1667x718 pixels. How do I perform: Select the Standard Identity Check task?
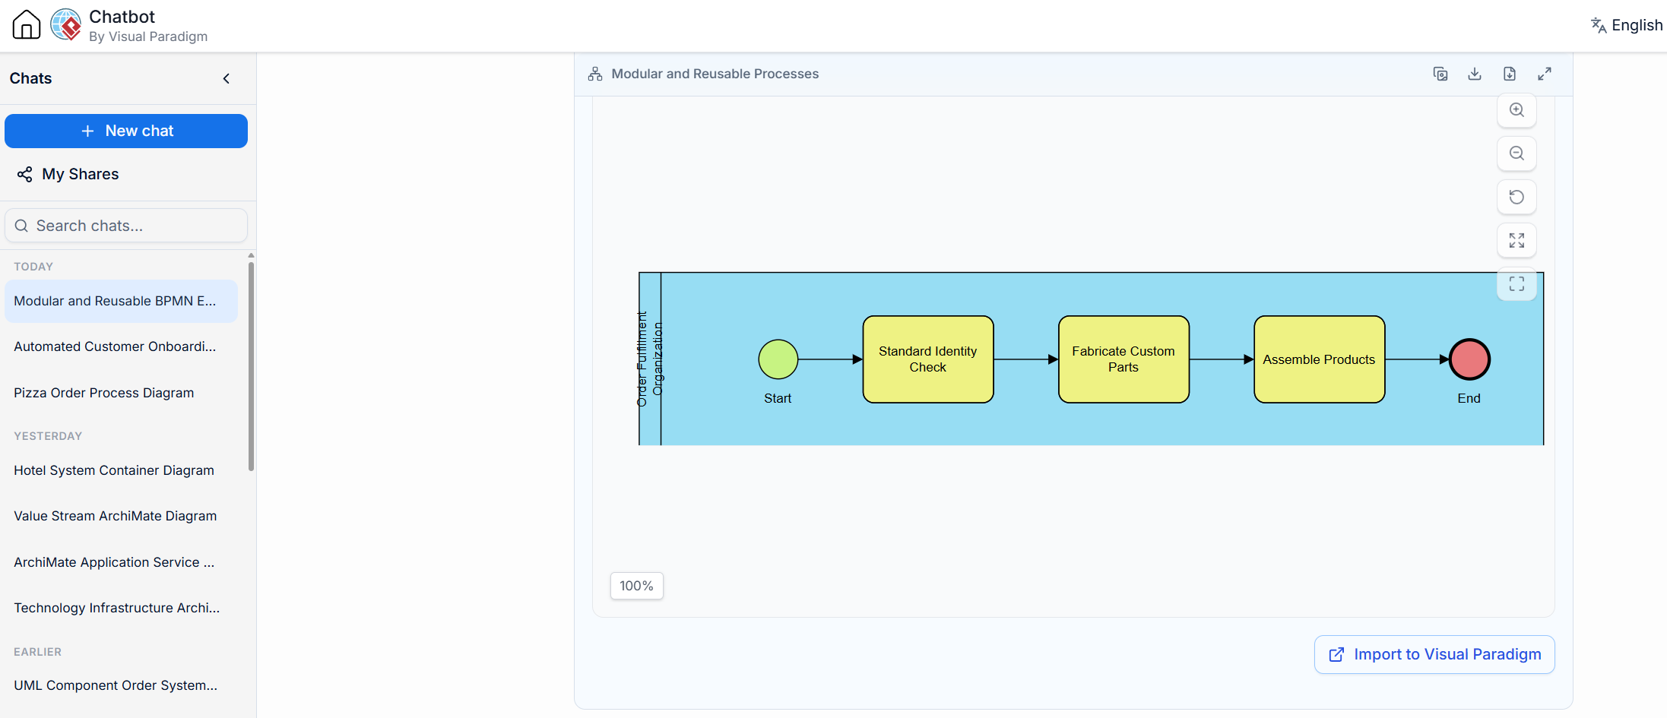(x=928, y=359)
